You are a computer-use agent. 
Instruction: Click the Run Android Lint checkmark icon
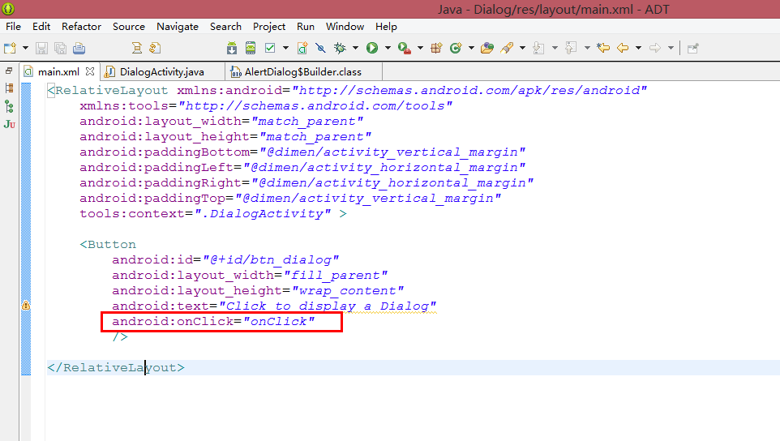tap(270, 48)
